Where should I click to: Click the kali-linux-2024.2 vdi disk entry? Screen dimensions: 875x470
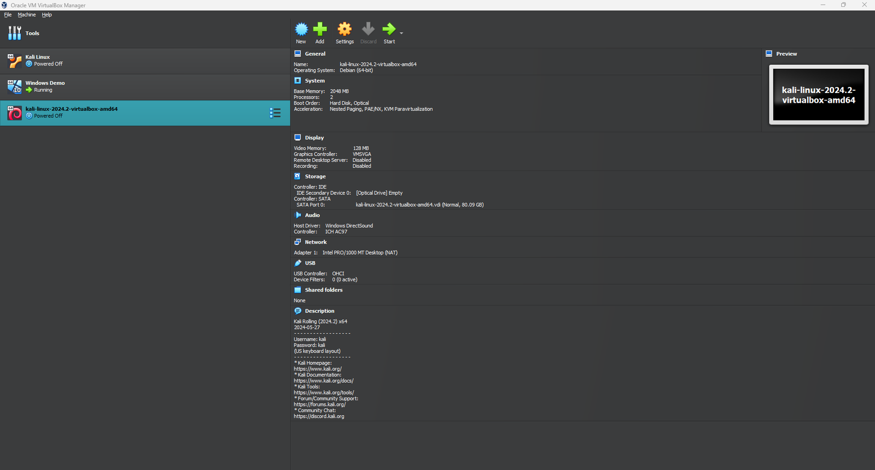pyautogui.click(x=419, y=205)
